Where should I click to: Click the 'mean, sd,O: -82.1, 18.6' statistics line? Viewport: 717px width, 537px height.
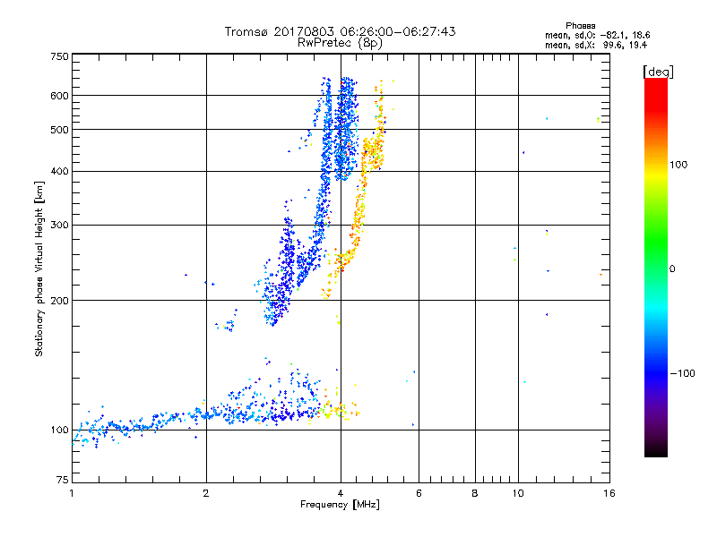(597, 35)
